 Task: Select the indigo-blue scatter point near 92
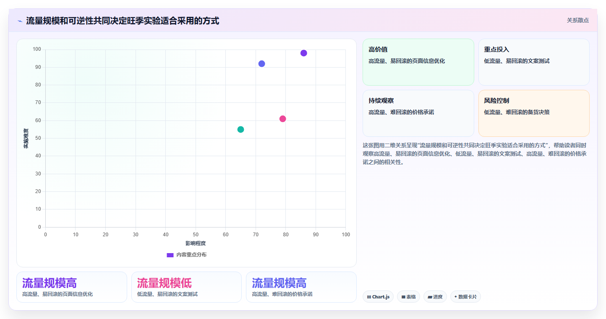point(262,64)
